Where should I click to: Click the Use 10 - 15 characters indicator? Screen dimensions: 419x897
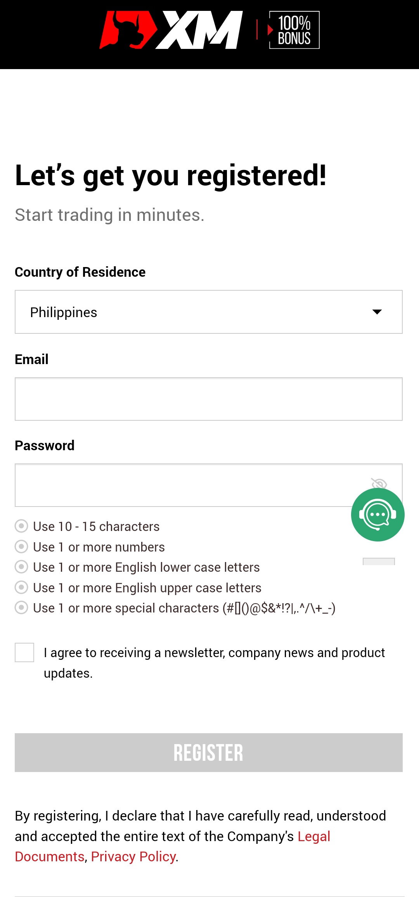point(21,526)
